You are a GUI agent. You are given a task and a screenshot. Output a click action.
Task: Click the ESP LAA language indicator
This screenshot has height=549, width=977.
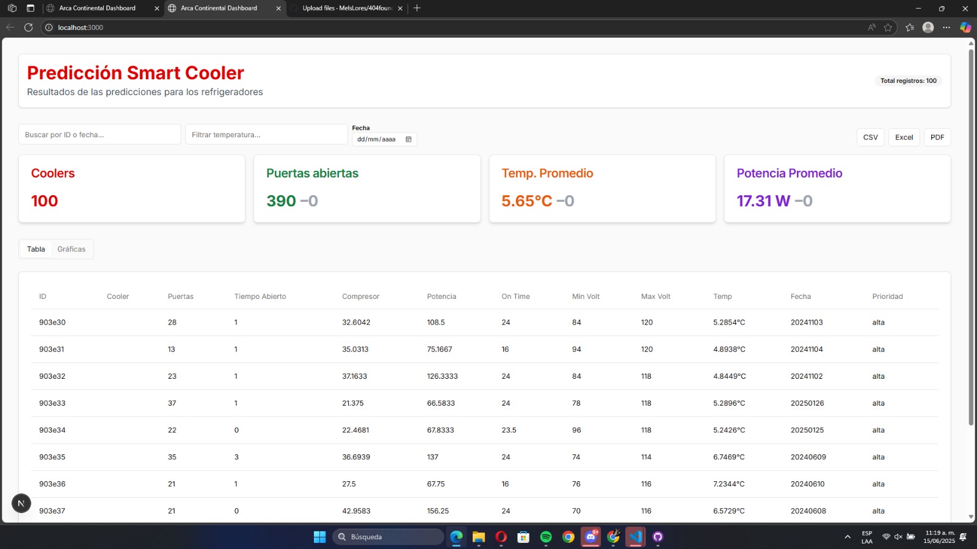click(x=867, y=537)
